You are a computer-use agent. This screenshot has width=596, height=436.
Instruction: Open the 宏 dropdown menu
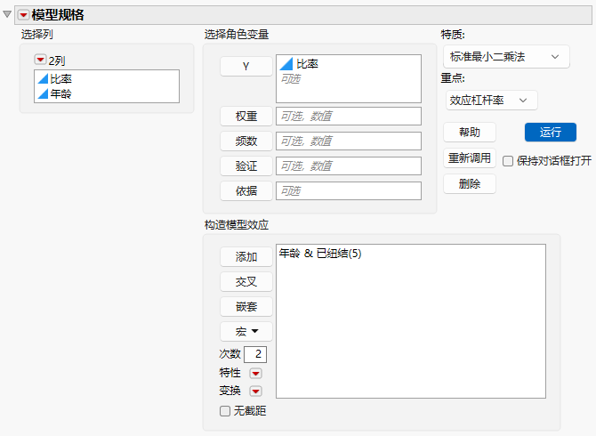pos(246,332)
